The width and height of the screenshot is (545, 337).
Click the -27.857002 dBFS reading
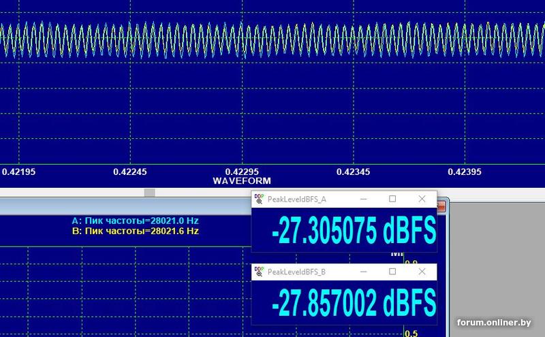(x=354, y=302)
